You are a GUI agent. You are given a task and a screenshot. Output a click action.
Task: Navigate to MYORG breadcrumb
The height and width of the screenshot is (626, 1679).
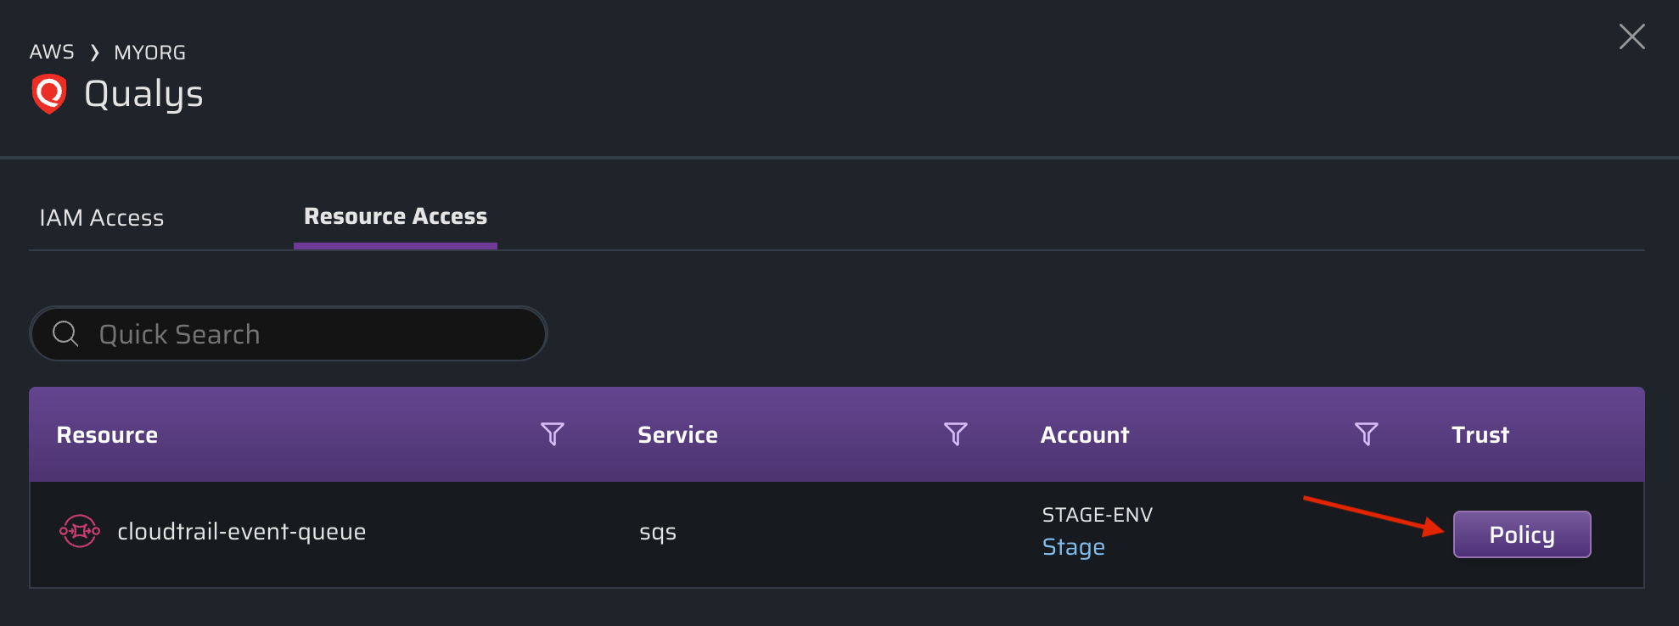pos(150,53)
